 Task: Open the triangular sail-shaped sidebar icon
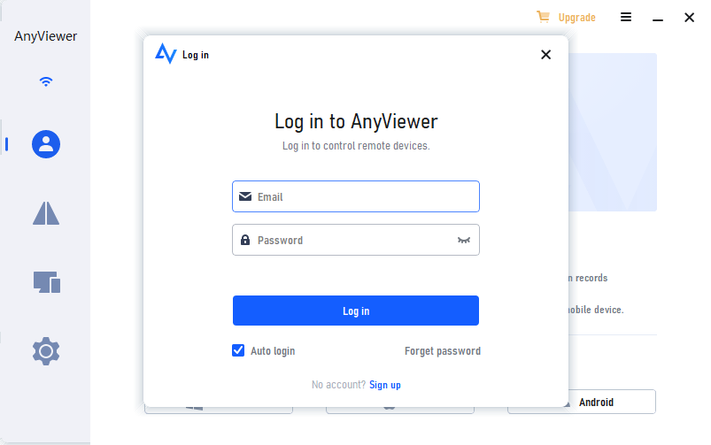46,213
